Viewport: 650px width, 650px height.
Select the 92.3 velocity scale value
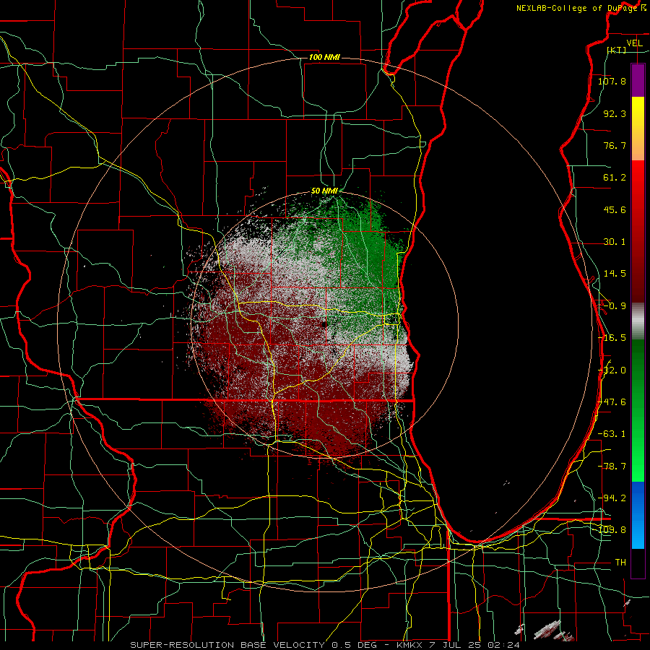(x=615, y=113)
